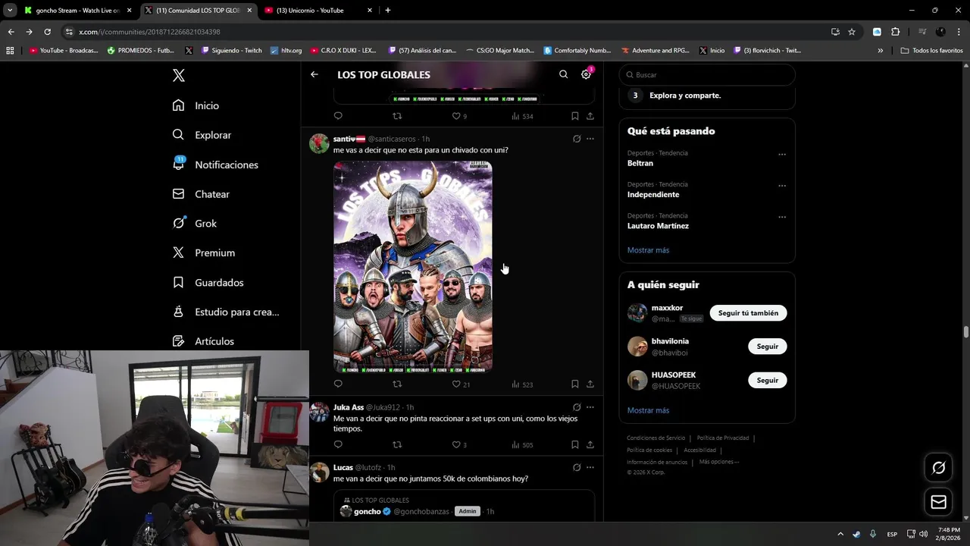This screenshot has width=970, height=546.
Task: Open the knights poster image in santicaseros post
Action: (x=413, y=266)
